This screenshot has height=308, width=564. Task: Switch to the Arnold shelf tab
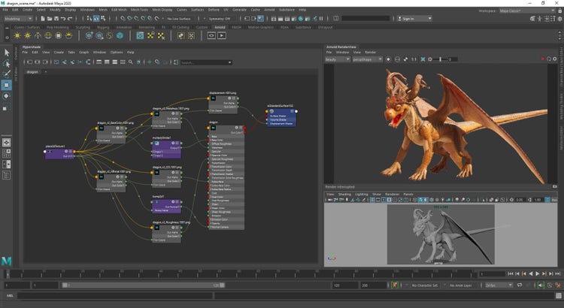tap(220, 26)
